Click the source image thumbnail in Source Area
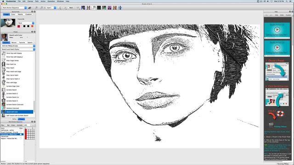294x165 pixels. 8,23
